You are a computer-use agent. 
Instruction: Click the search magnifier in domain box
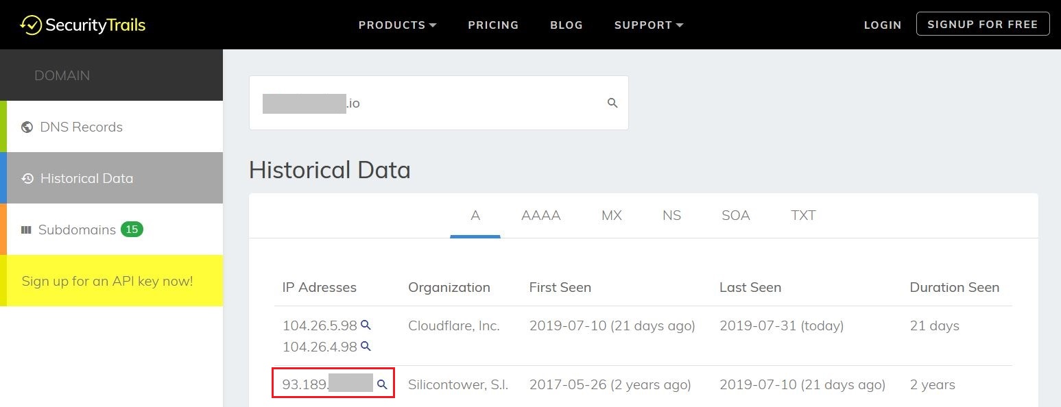(x=612, y=103)
